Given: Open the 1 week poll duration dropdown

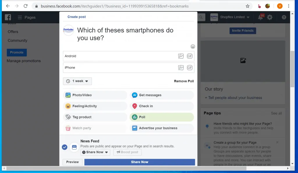Looking at the screenshot, I should (77, 81).
